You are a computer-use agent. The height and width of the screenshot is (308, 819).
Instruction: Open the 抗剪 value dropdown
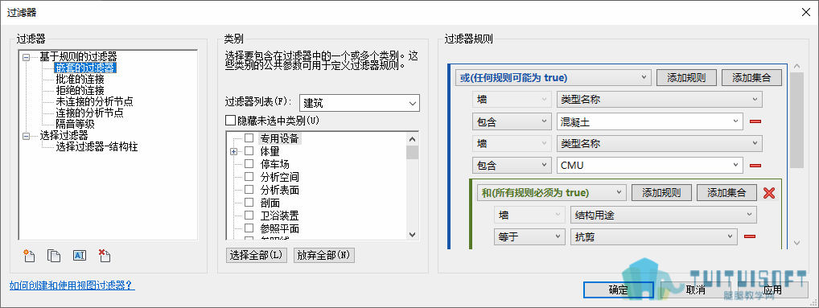[654, 237]
